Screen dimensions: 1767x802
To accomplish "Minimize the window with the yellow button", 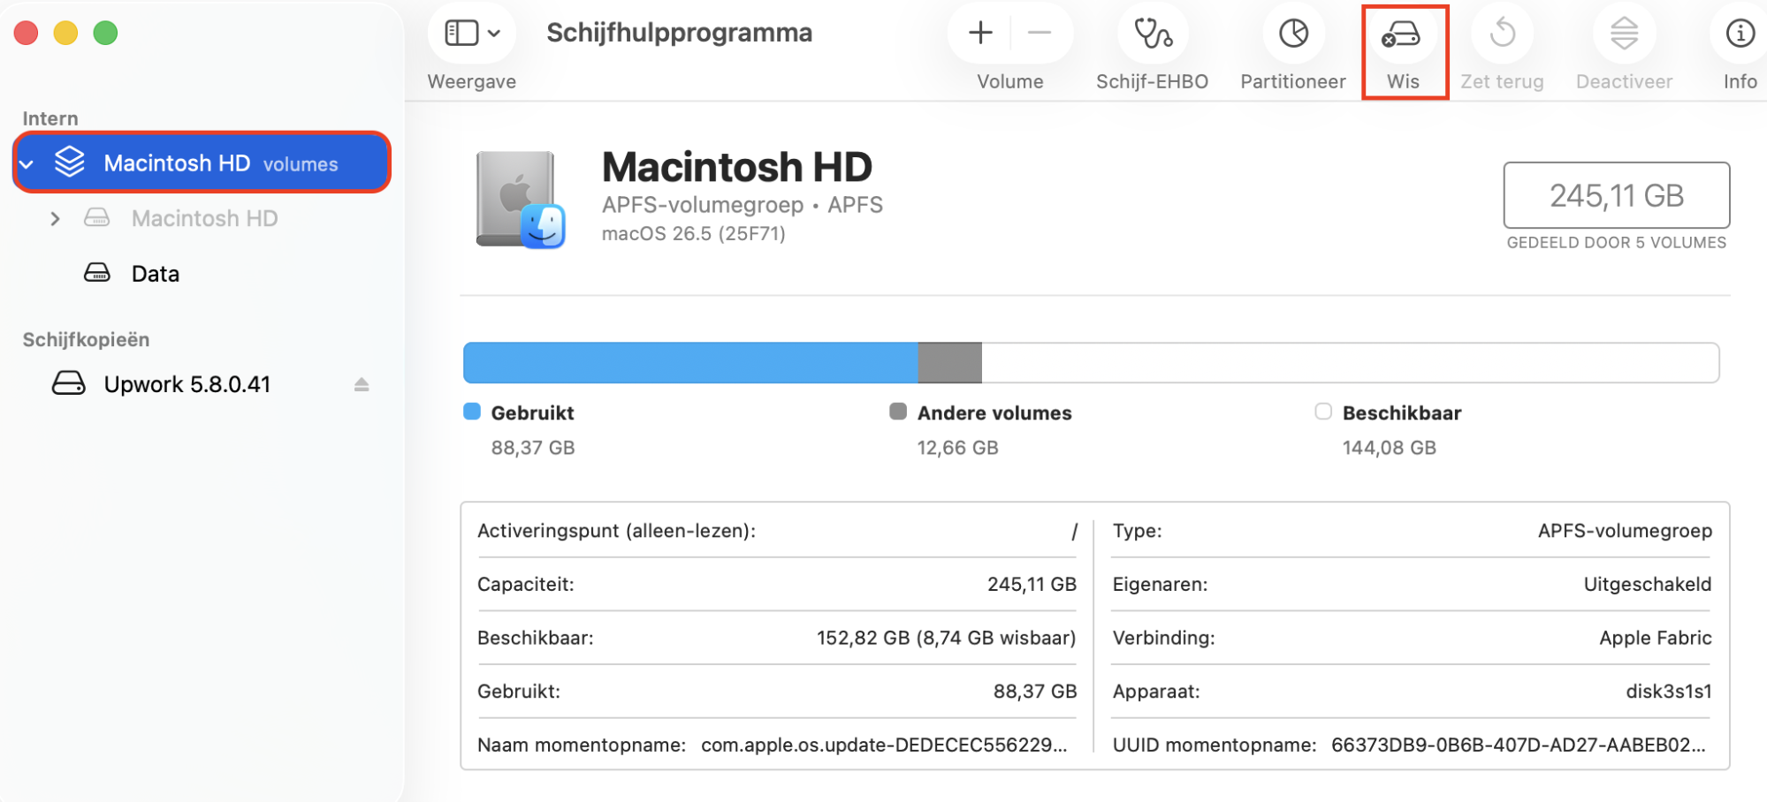I will click(x=66, y=34).
